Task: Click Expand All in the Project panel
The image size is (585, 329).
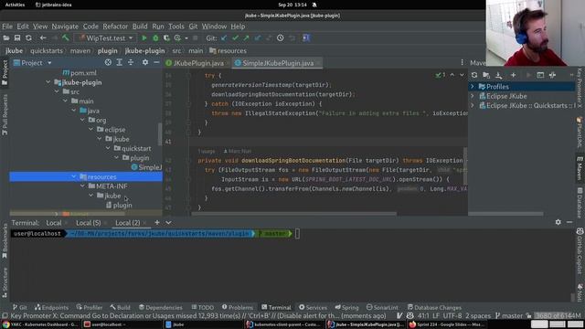Action: click(x=120, y=63)
